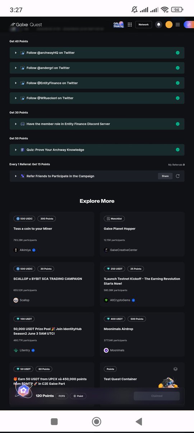Screen dimensions: 194x433
Task: Click green check for Discord member role task
Action: 177,124
